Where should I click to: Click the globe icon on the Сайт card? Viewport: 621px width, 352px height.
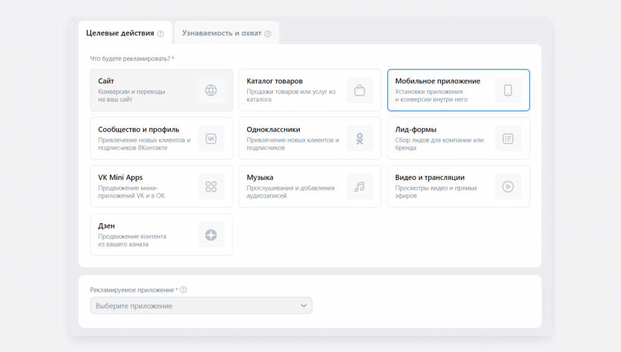click(x=211, y=90)
